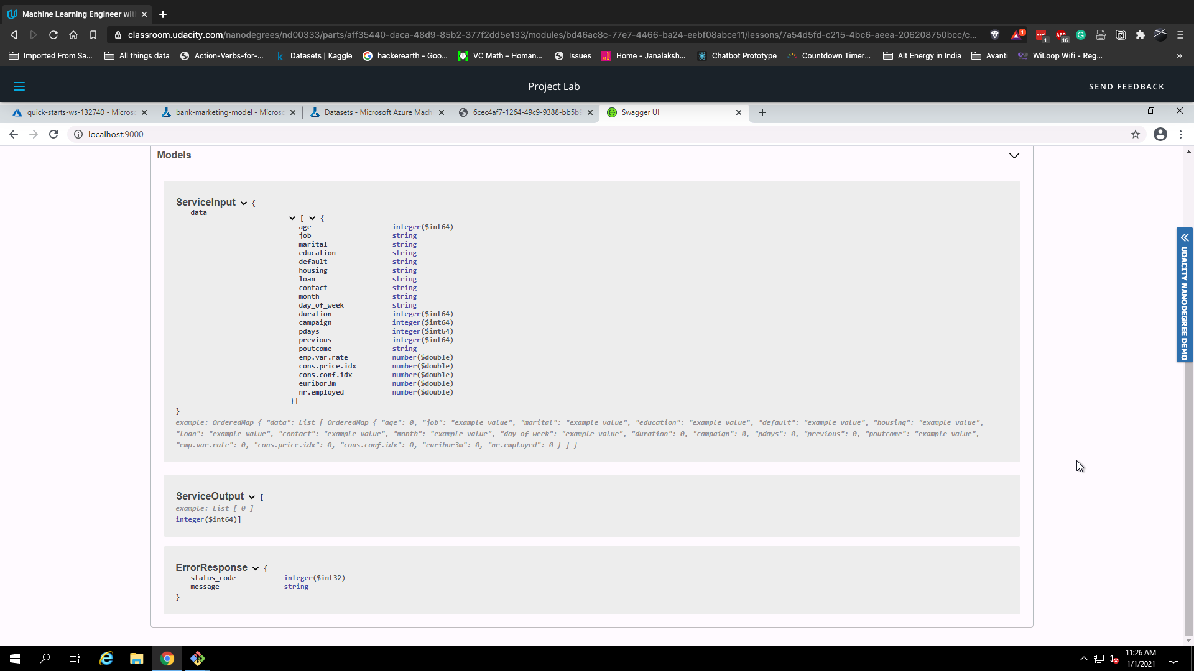Collapse the ErrorResponse model

[256, 568]
